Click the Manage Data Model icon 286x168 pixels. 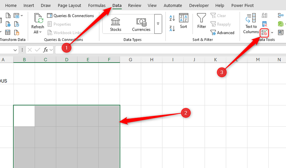(280, 33)
